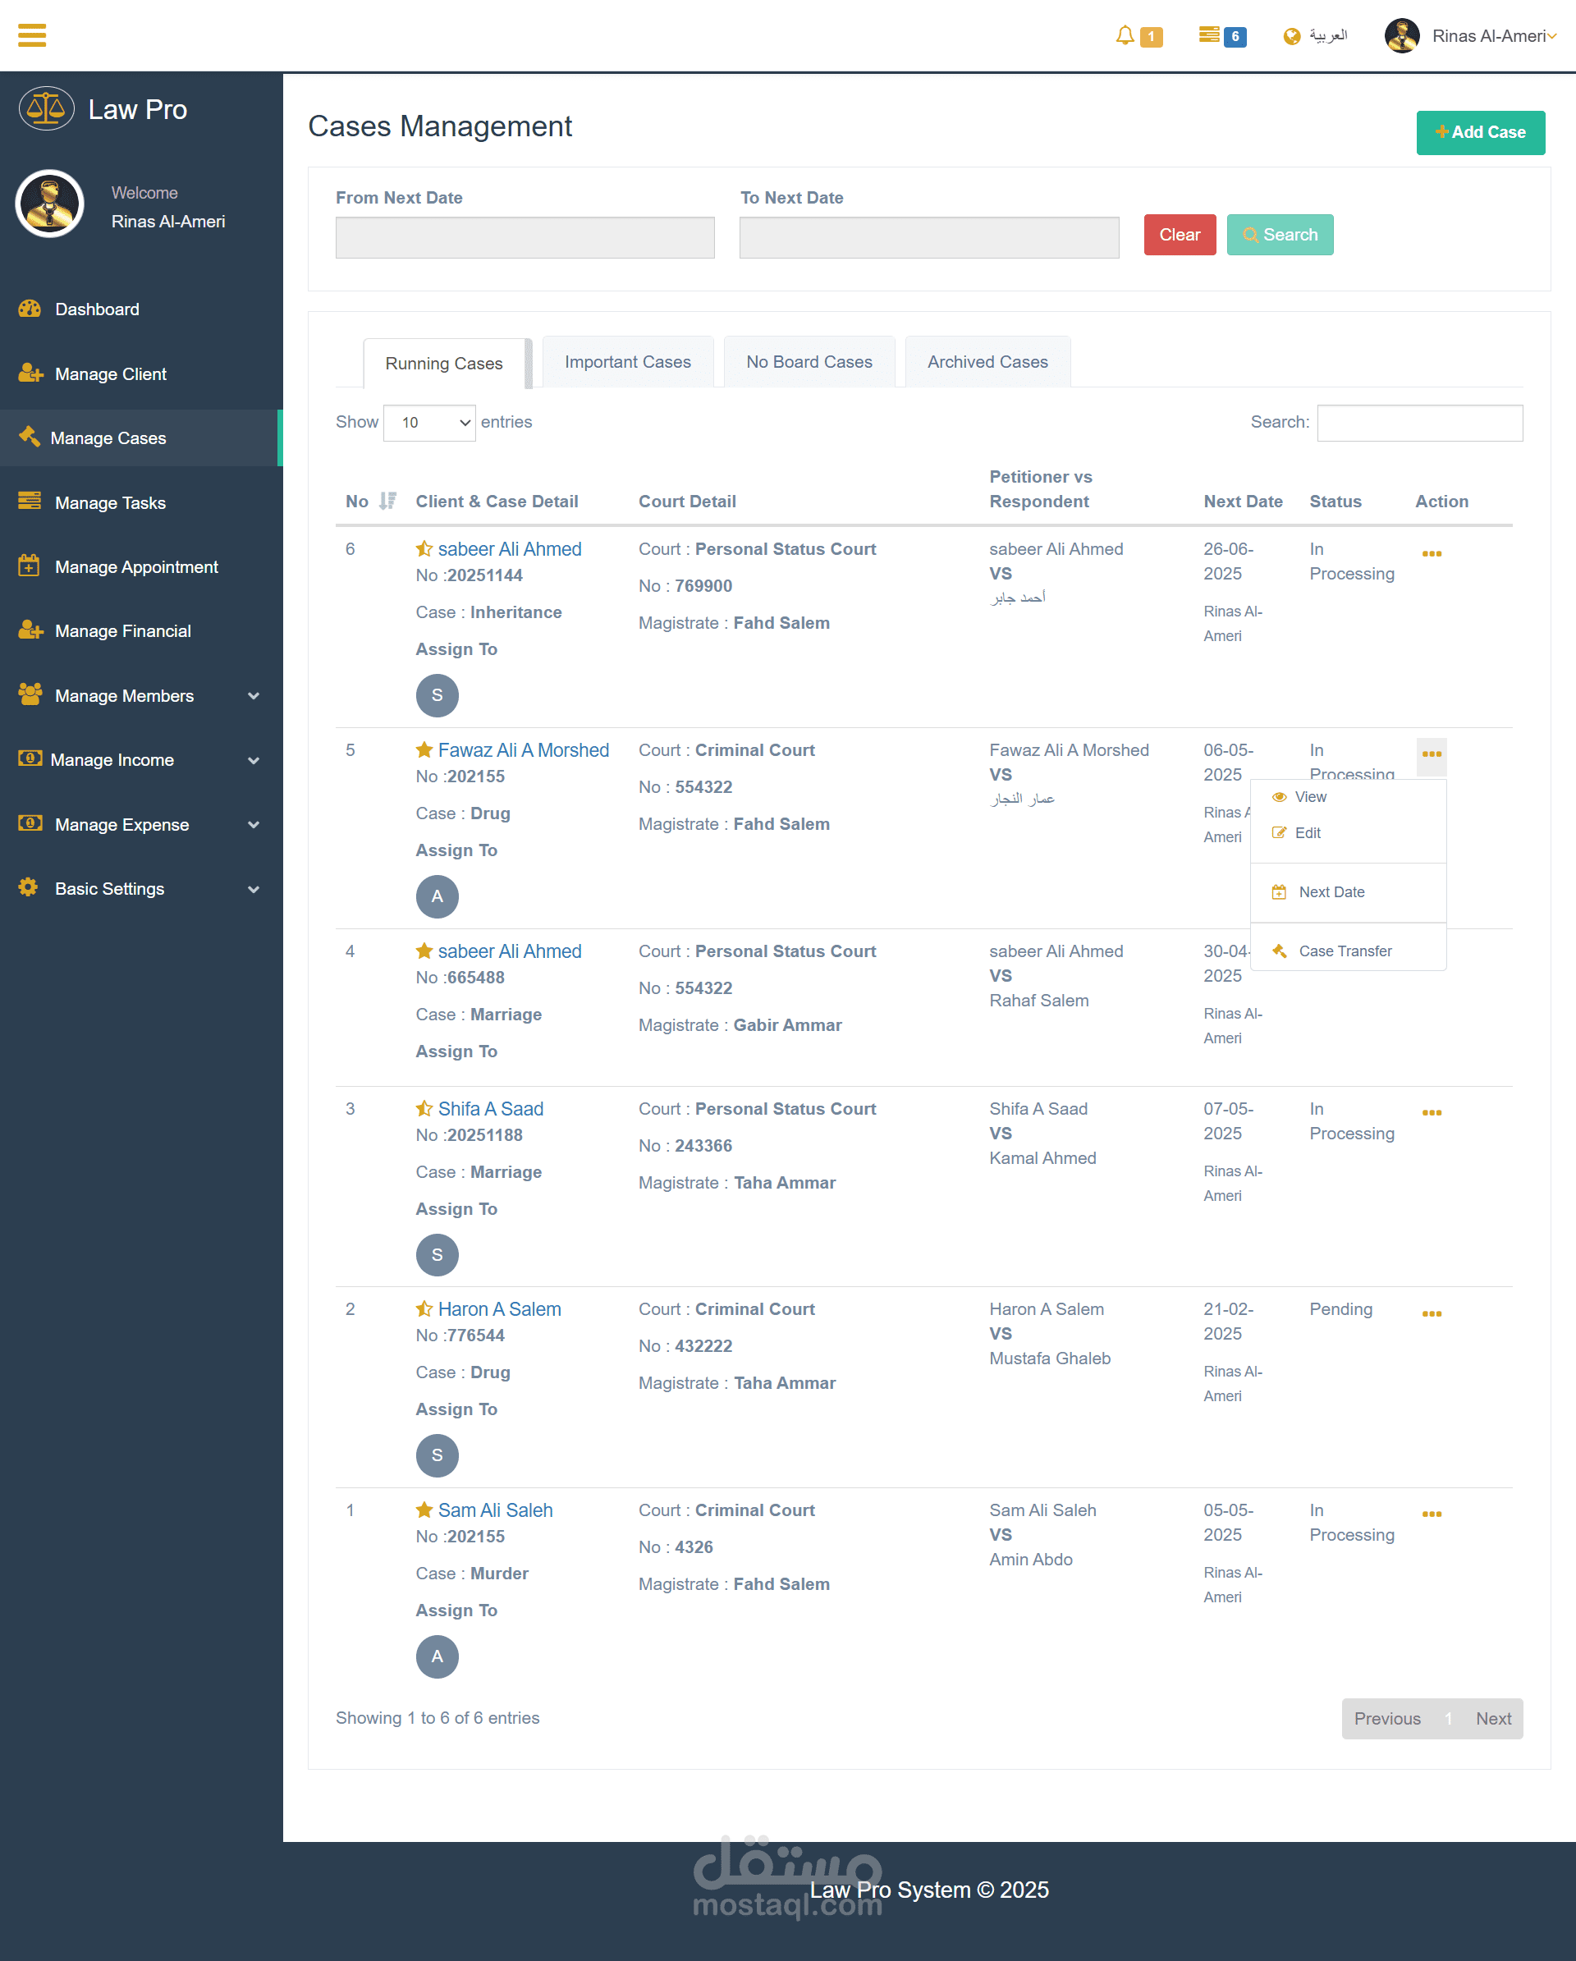Toggle the star for Fawaz Ali A Morshed
This screenshot has height=1961, width=1576.
pos(424,749)
